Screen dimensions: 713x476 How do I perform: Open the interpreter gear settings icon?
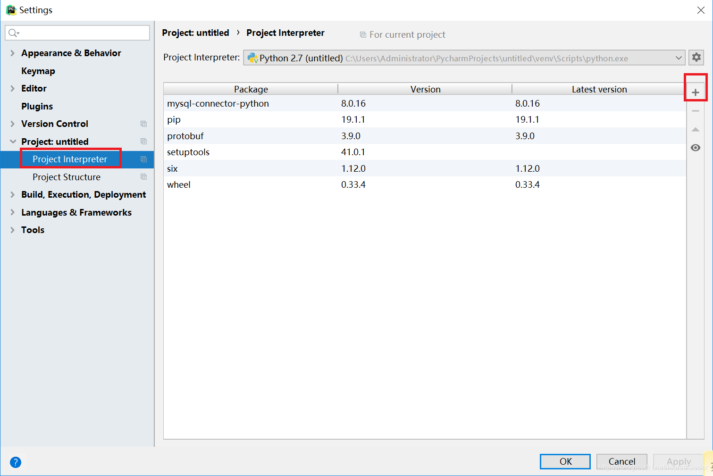click(x=696, y=58)
